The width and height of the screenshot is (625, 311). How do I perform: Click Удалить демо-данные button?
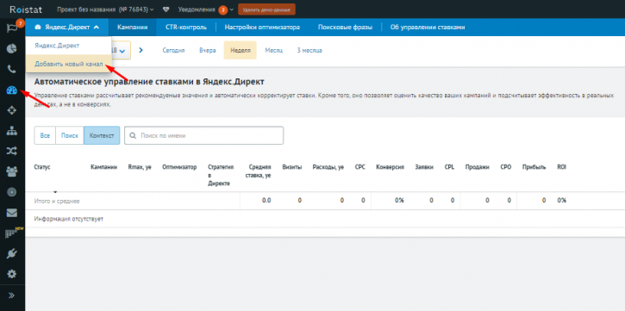pyautogui.click(x=266, y=9)
